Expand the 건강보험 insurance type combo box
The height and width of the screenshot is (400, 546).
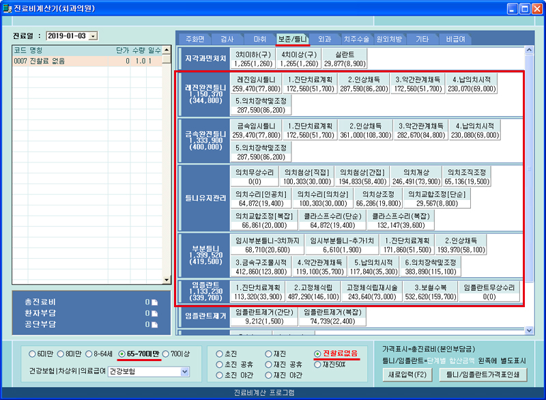(184, 372)
